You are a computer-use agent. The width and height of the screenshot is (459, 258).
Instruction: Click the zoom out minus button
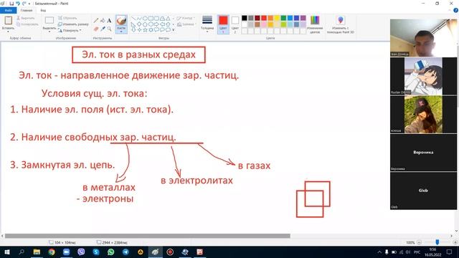419,242
